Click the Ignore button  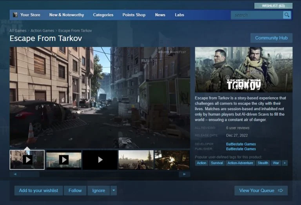(99, 190)
